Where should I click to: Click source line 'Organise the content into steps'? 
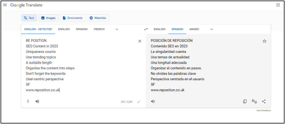50,68
